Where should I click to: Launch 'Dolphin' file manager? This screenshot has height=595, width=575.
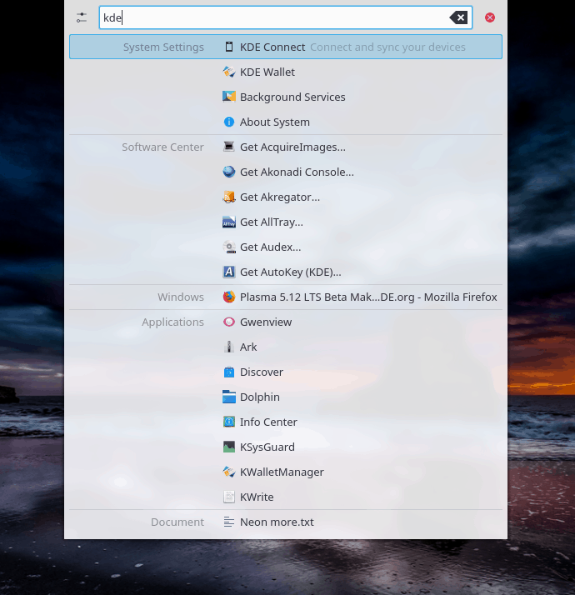pyautogui.click(x=260, y=397)
